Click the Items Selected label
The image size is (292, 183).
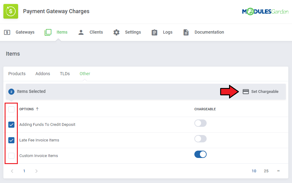pos(31,92)
